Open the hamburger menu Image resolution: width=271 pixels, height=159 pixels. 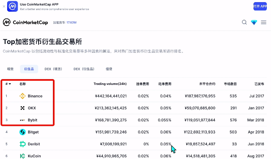[x=263, y=22]
